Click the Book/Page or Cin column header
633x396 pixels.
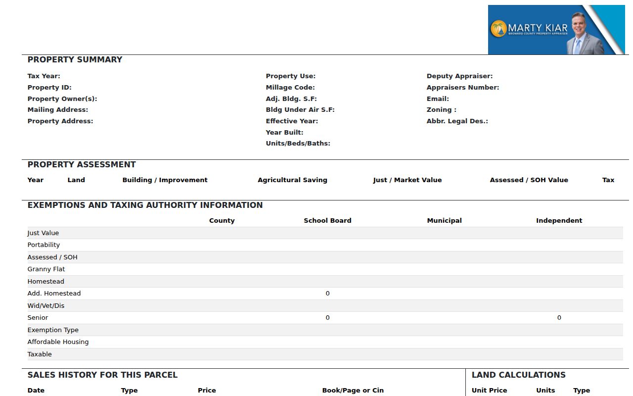tap(353, 391)
